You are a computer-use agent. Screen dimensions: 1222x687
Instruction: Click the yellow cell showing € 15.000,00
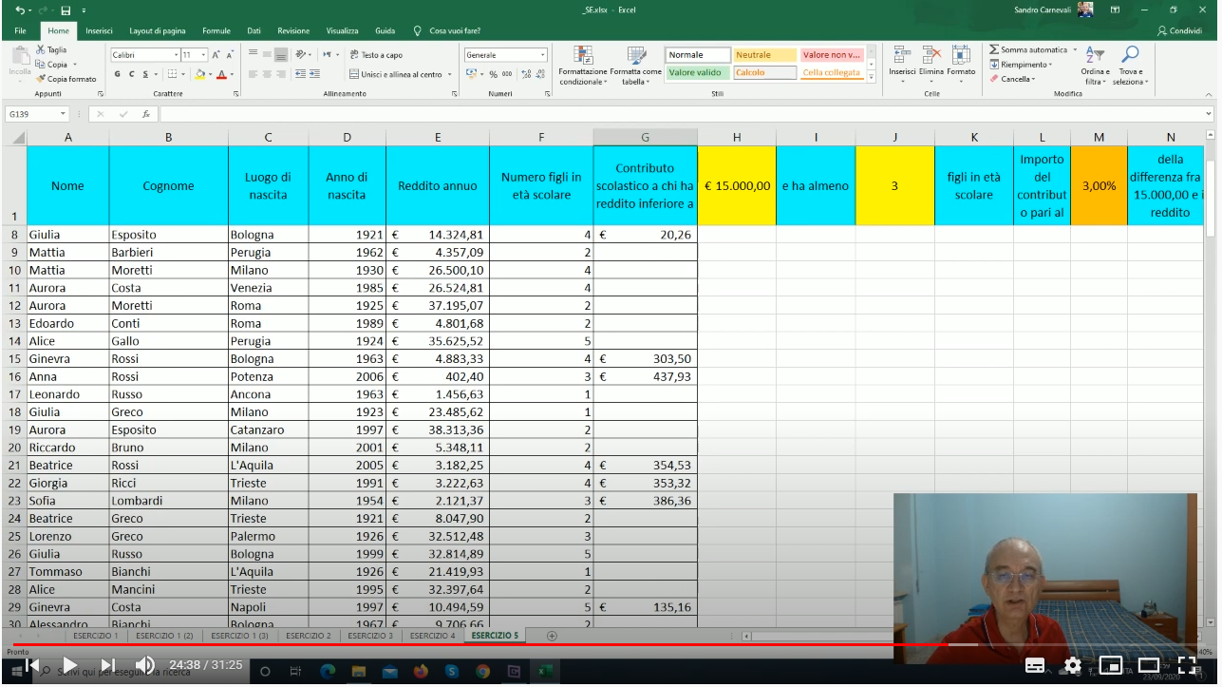coord(737,185)
